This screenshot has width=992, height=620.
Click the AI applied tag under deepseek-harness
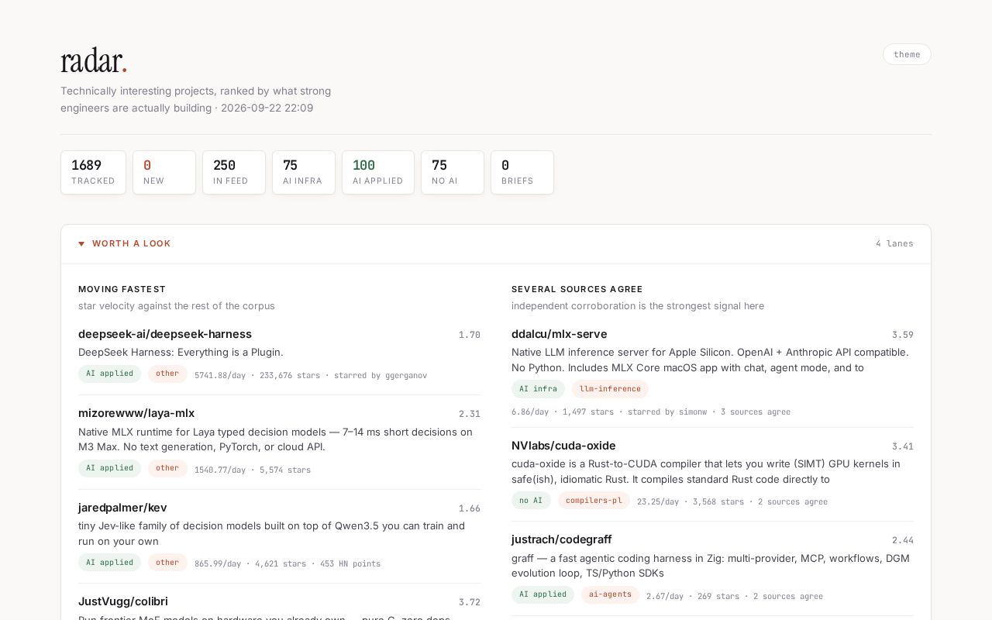(109, 374)
